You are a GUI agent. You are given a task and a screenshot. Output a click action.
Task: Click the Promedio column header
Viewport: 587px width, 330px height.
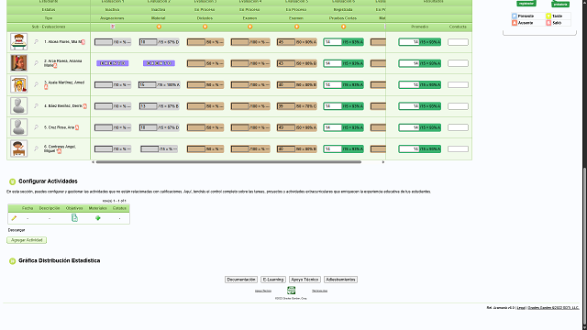(x=420, y=27)
